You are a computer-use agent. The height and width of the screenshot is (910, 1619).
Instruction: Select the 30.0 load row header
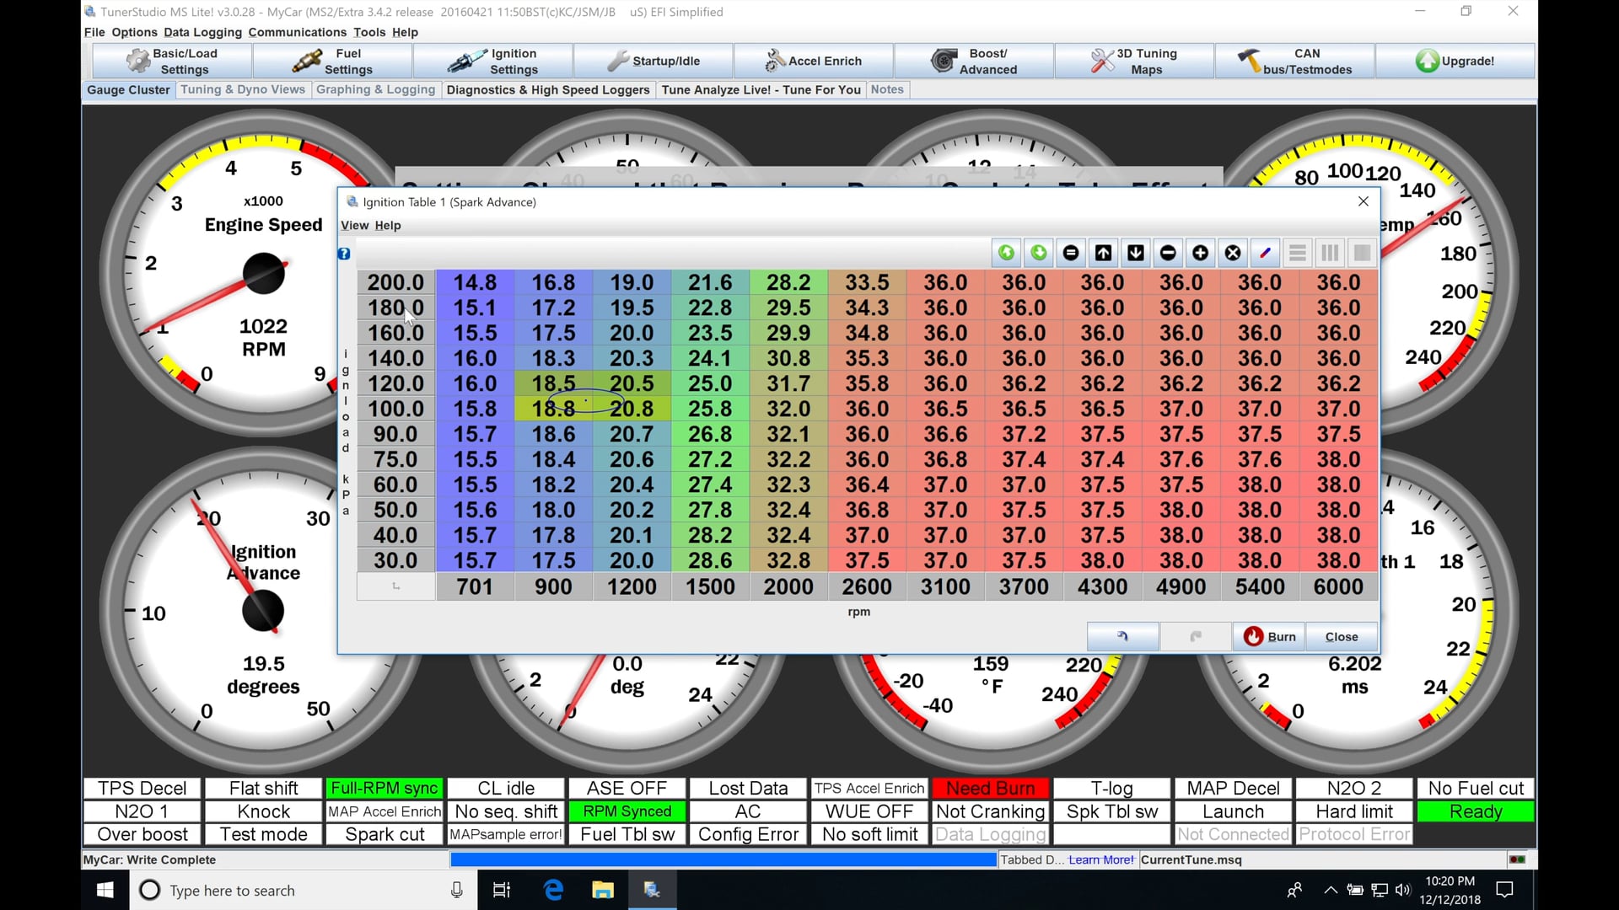pos(395,560)
